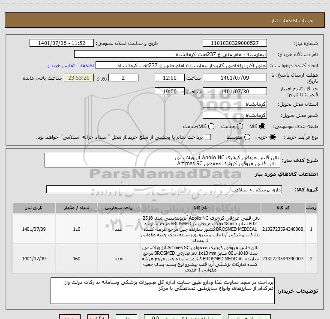
Task: Choose the جزیی purchase type radio
Action: click(x=272, y=137)
